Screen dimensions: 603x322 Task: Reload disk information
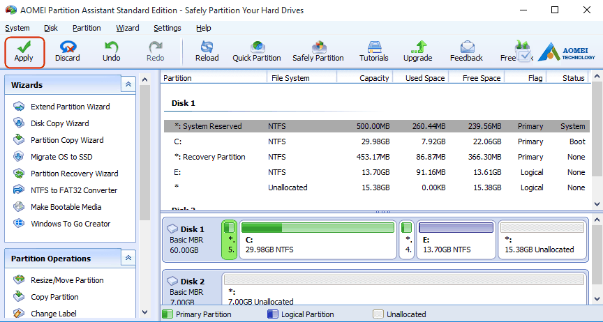[x=207, y=52]
